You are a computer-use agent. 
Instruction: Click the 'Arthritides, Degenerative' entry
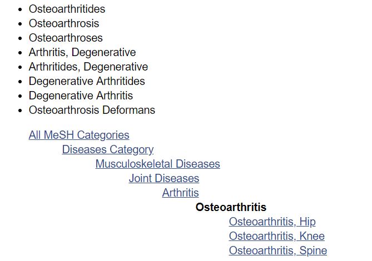click(x=88, y=67)
